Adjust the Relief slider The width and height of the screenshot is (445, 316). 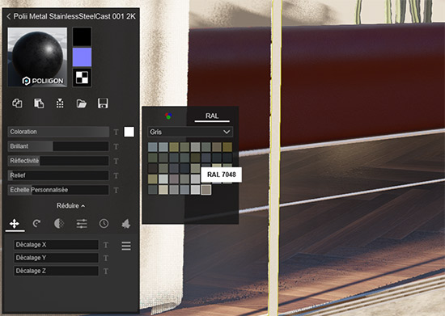pyautogui.click(x=58, y=175)
